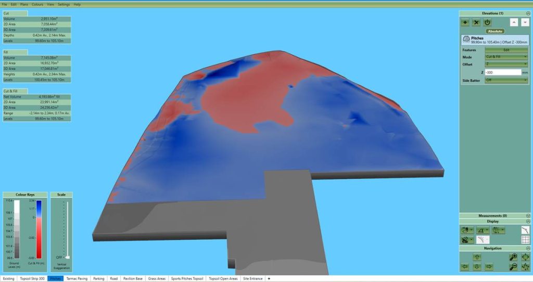Open the Plans menu
Image resolution: width=533 pixels, height=282 pixels.
coord(24,4)
